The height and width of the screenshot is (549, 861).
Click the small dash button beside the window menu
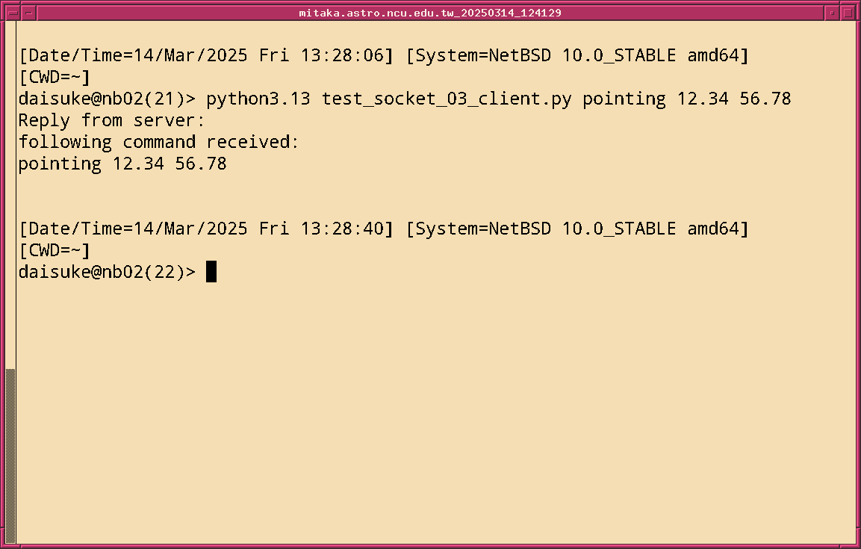pos(28,13)
